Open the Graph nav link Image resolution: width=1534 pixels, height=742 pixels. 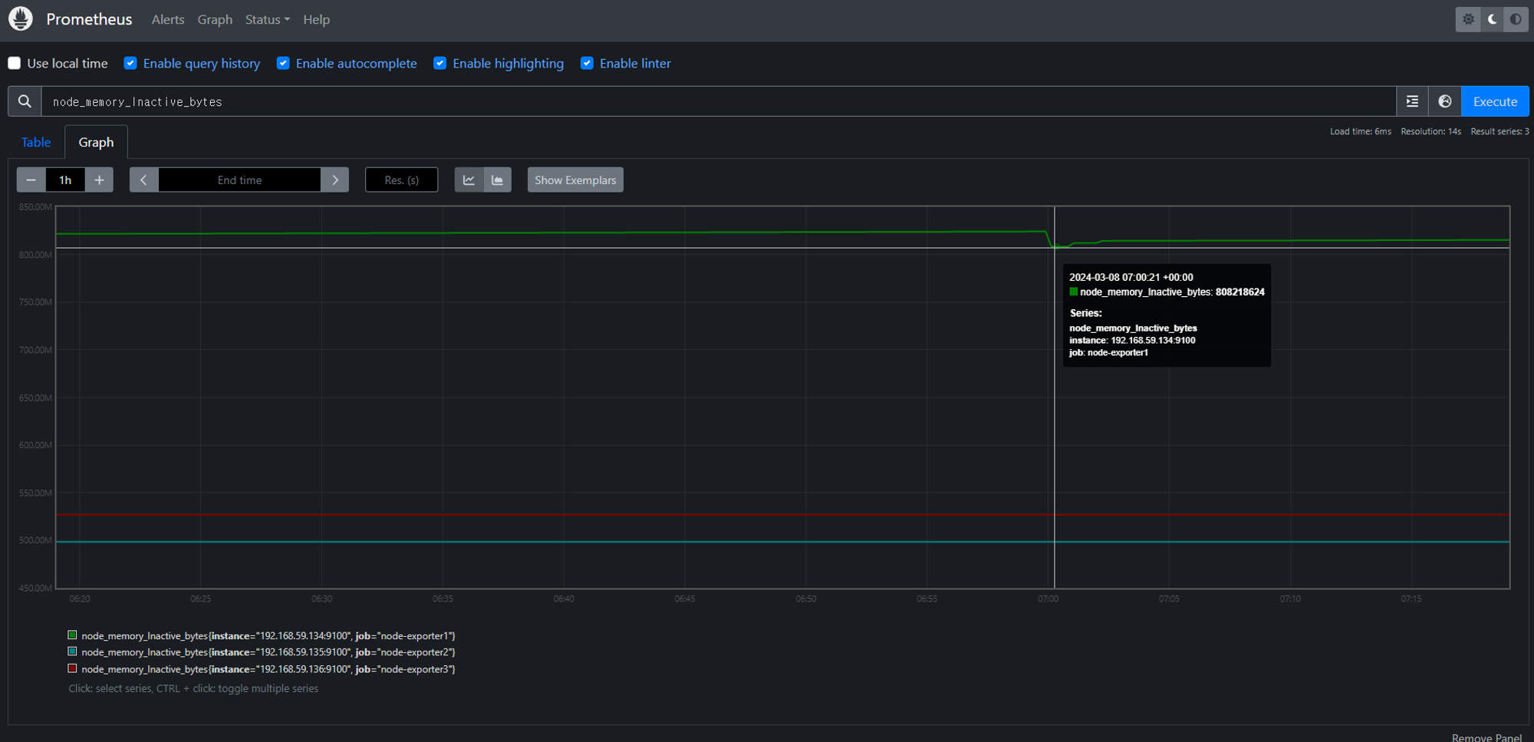point(215,19)
